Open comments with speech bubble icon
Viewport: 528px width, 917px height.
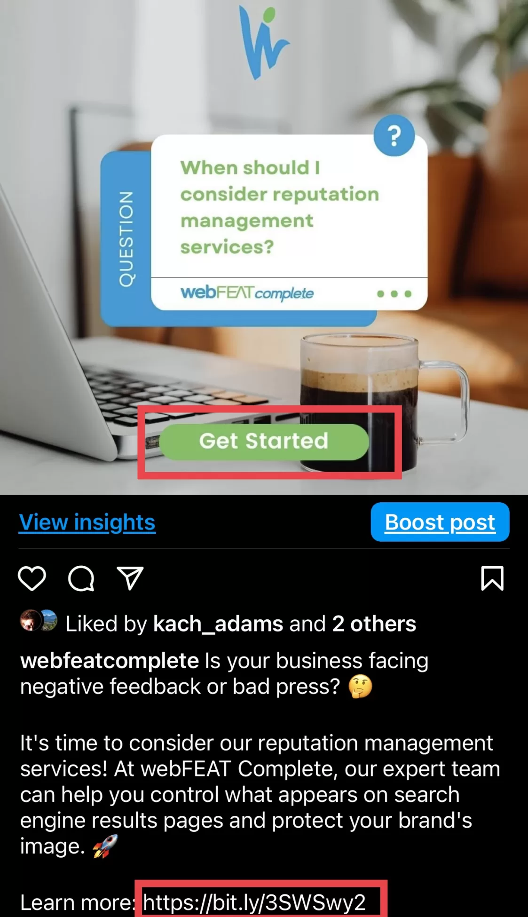point(81,578)
